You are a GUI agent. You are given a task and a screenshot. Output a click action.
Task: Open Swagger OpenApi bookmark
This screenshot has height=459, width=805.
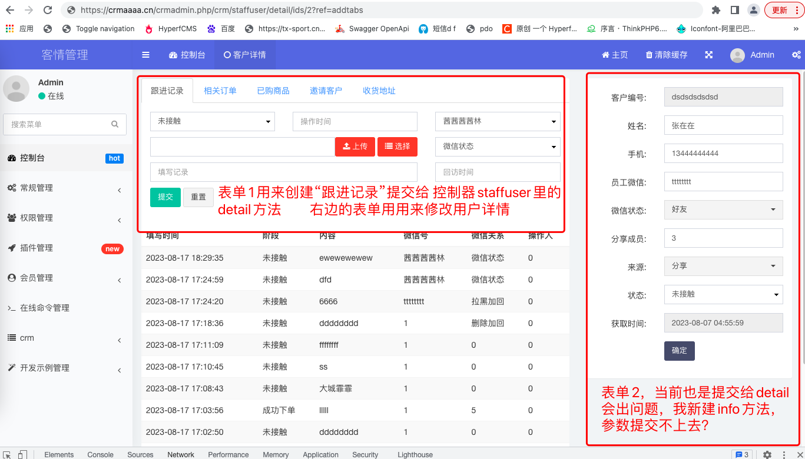tap(372, 28)
